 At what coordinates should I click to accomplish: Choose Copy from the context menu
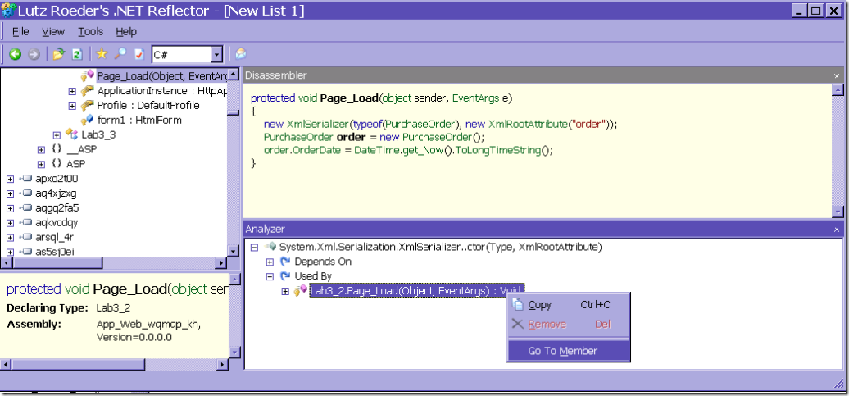[x=569, y=304]
